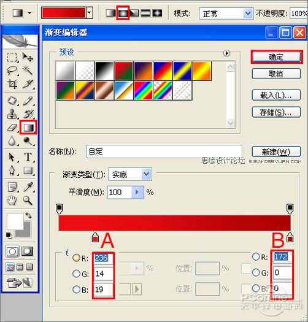The width and height of the screenshot is (308, 322).
Task: Choose Angle gradient style
Action: tap(134, 13)
